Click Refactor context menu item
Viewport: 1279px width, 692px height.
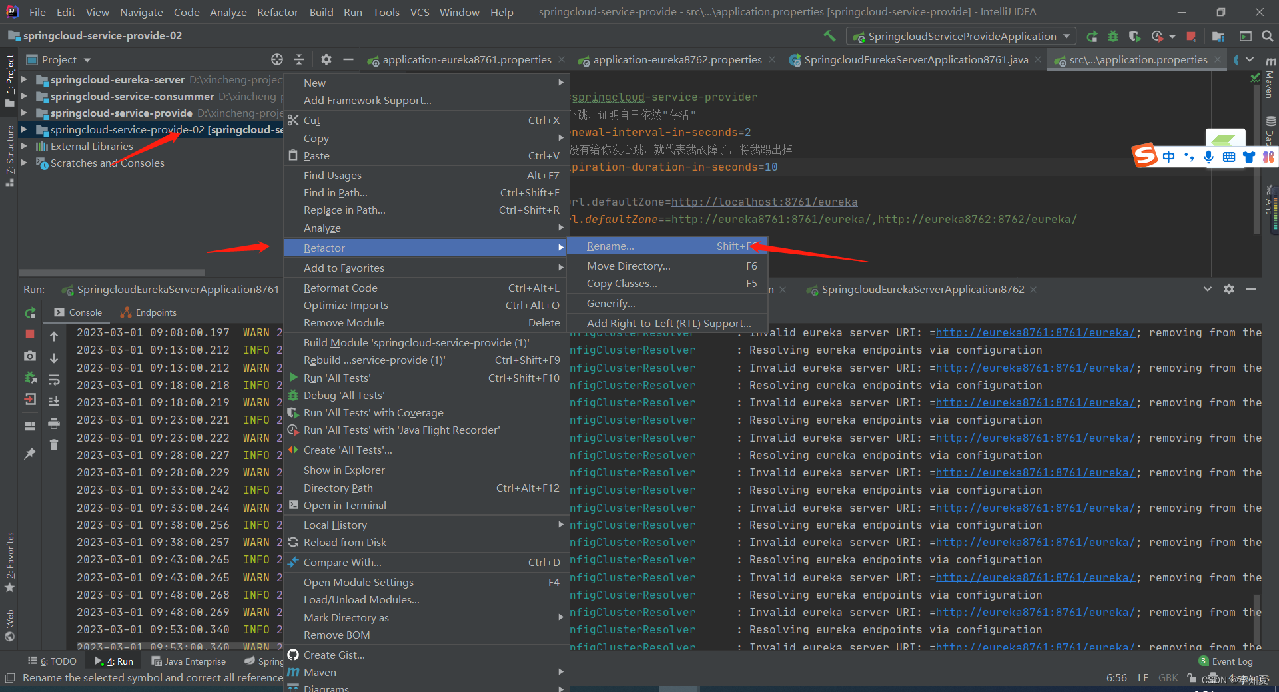tap(425, 248)
